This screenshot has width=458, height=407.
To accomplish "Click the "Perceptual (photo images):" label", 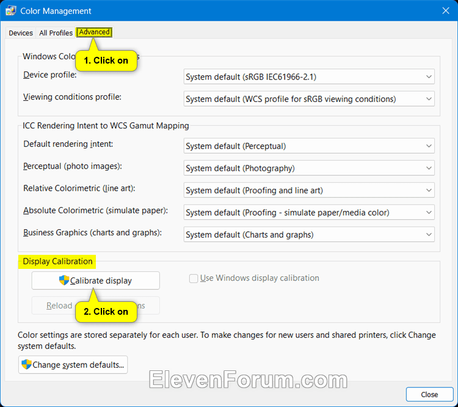I will click(73, 166).
